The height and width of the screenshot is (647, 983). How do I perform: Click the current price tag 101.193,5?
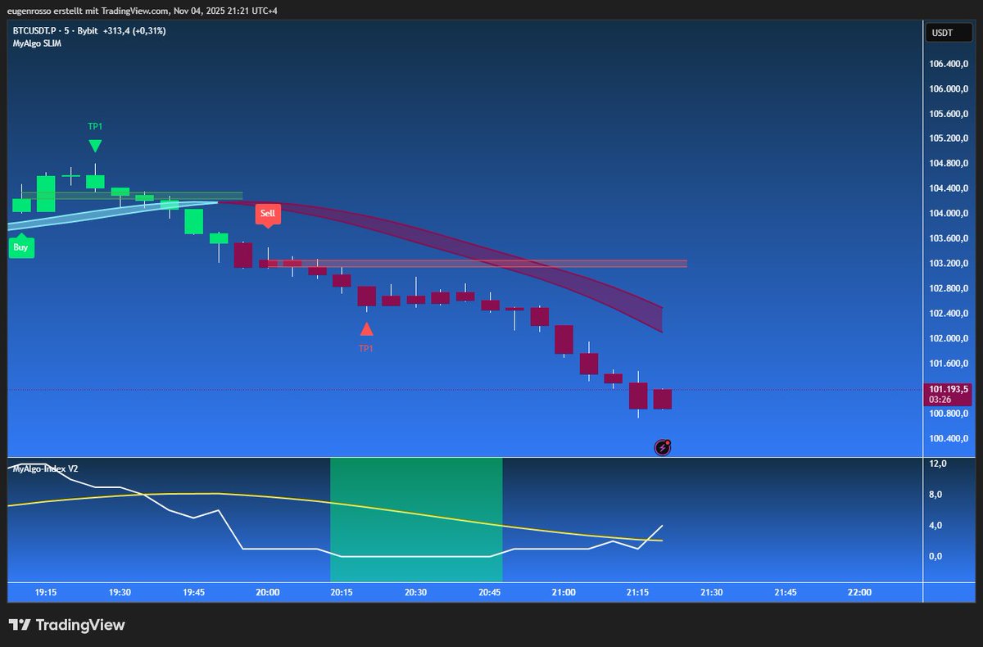point(947,389)
